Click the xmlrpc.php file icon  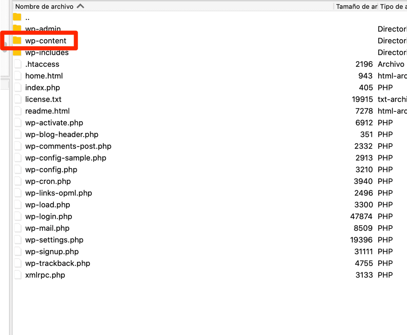click(x=18, y=275)
